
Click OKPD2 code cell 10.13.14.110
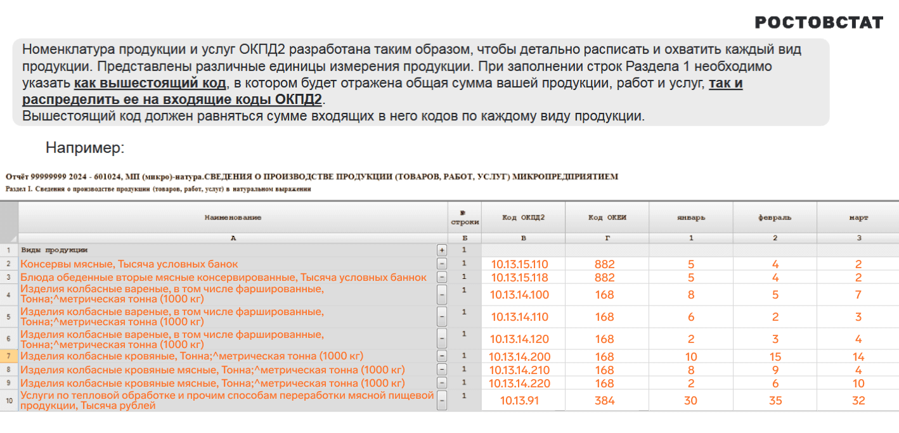(x=524, y=316)
